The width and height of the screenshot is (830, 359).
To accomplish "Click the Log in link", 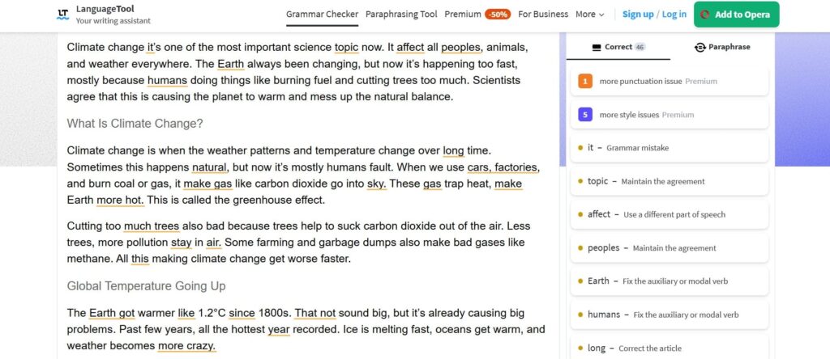I will pyautogui.click(x=674, y=15).
